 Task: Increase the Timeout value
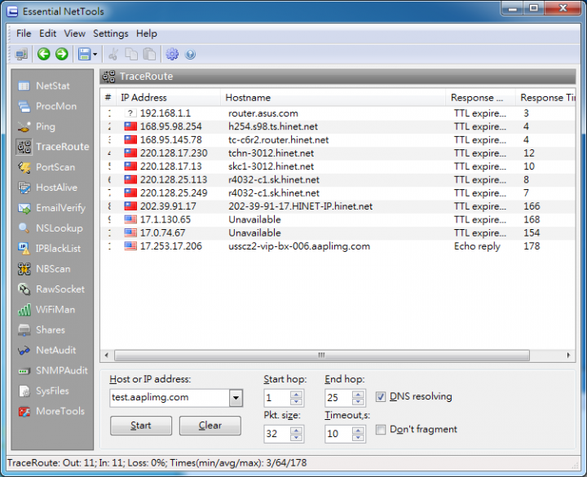click(358, 431)
